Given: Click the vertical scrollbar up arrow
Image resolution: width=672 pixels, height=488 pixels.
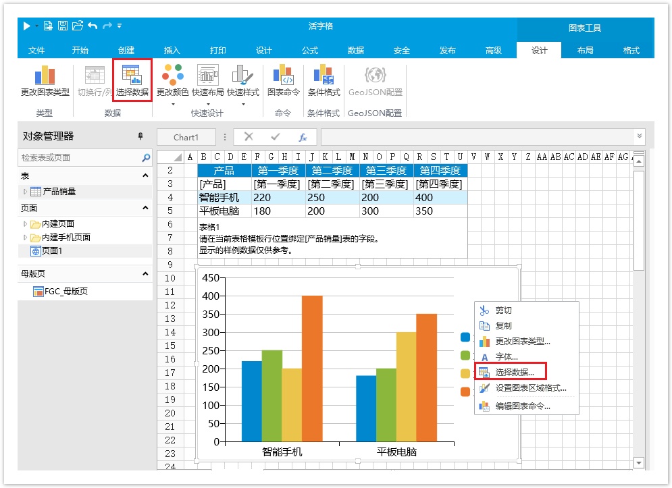Looking at the screenshot, I should pyautogui.click(x=639, y=161).
